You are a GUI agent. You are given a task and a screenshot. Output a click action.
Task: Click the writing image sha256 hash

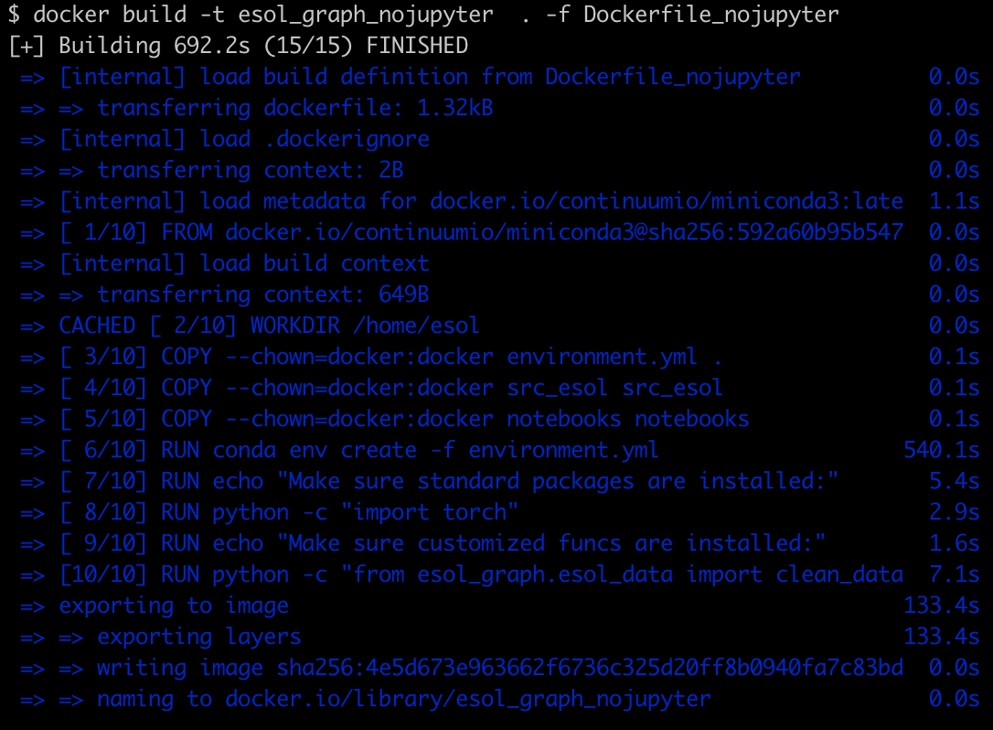[x=590, y=667]
